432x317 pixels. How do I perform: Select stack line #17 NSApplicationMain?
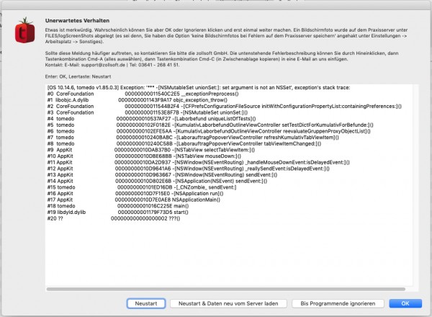(x=134, y=200)
